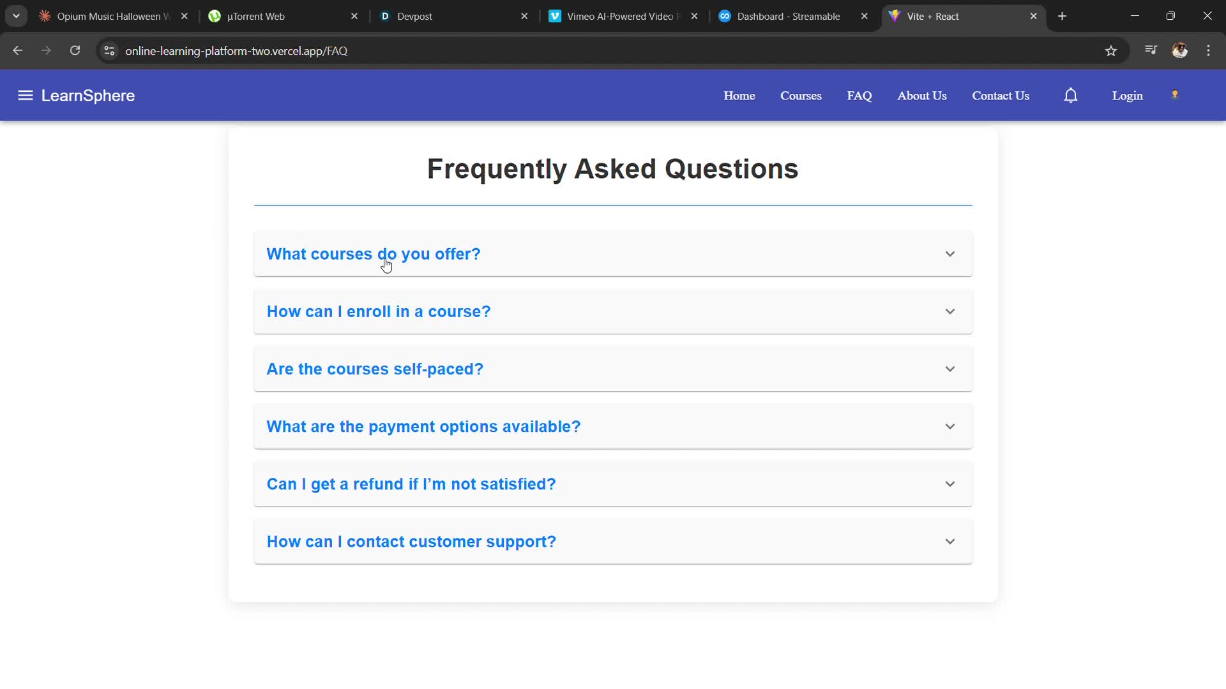Screen dimensions: 1226x689
Task: Click the notifications bell icon
Action: click(1071, 96)
